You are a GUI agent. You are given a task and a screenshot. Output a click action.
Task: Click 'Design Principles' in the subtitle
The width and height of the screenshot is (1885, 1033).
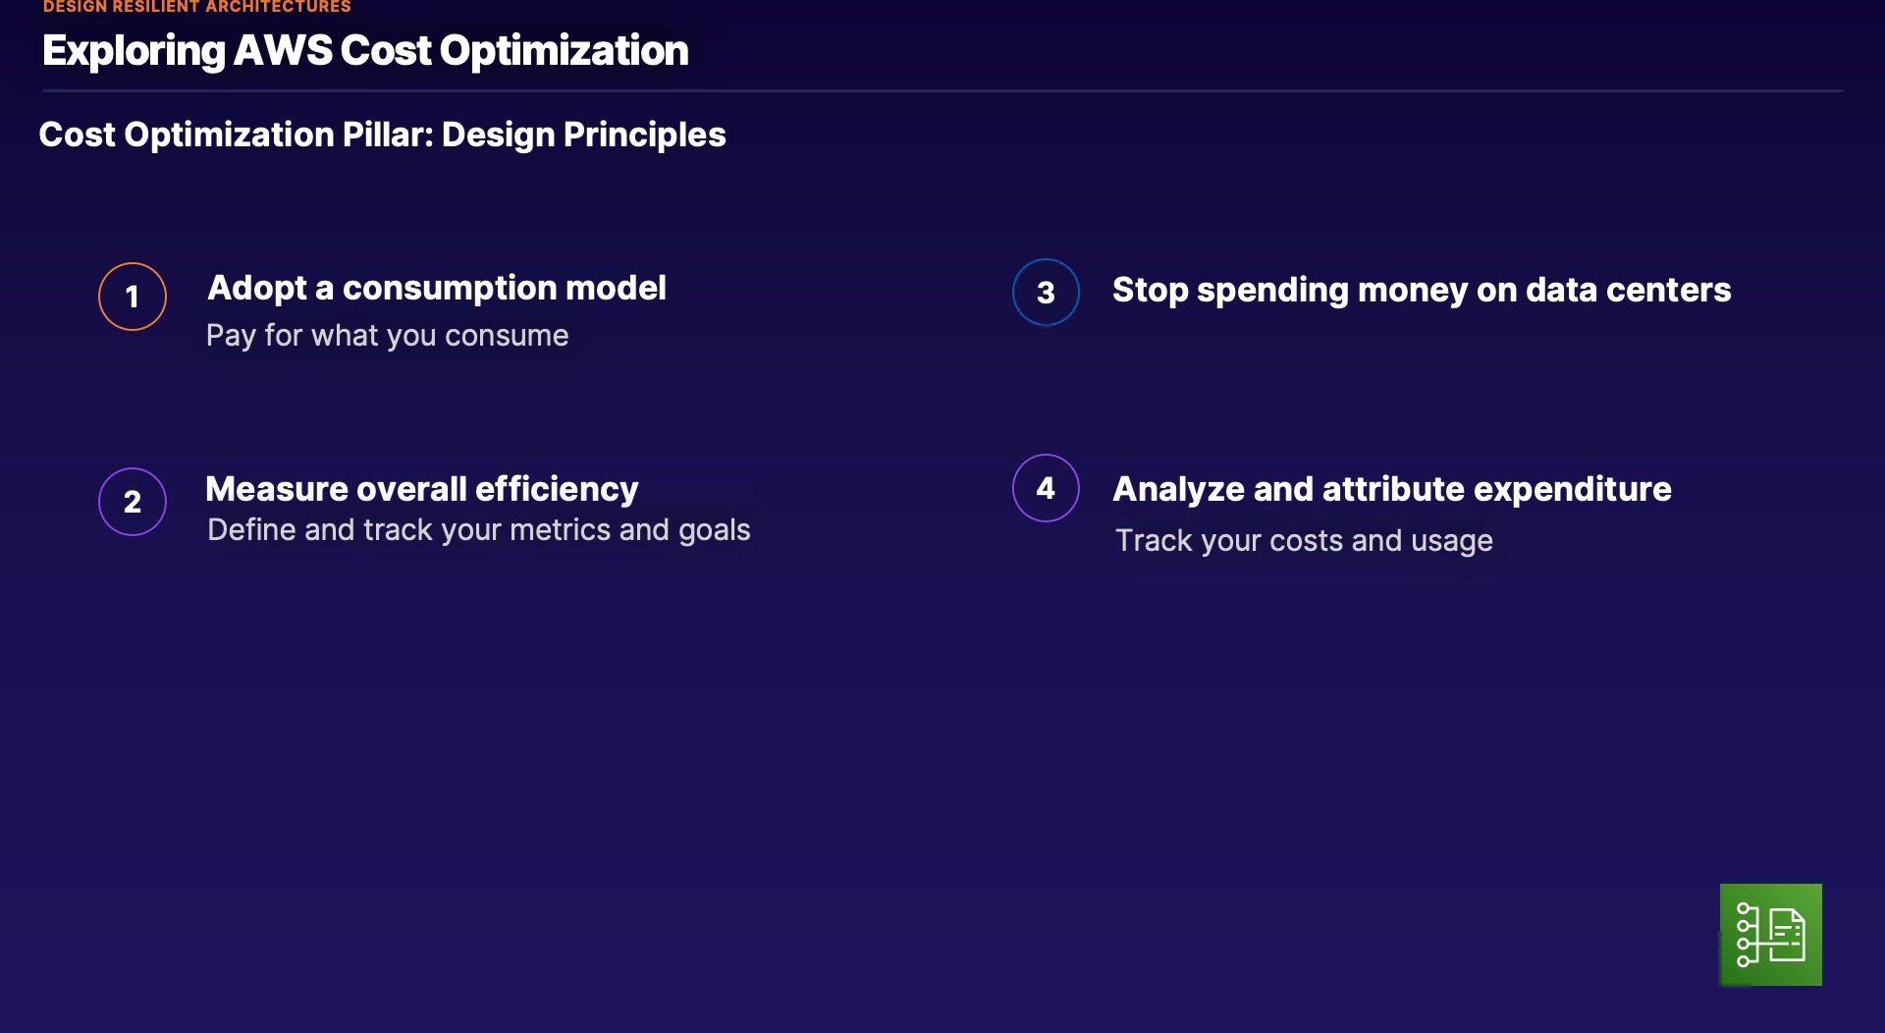[583, 135]
